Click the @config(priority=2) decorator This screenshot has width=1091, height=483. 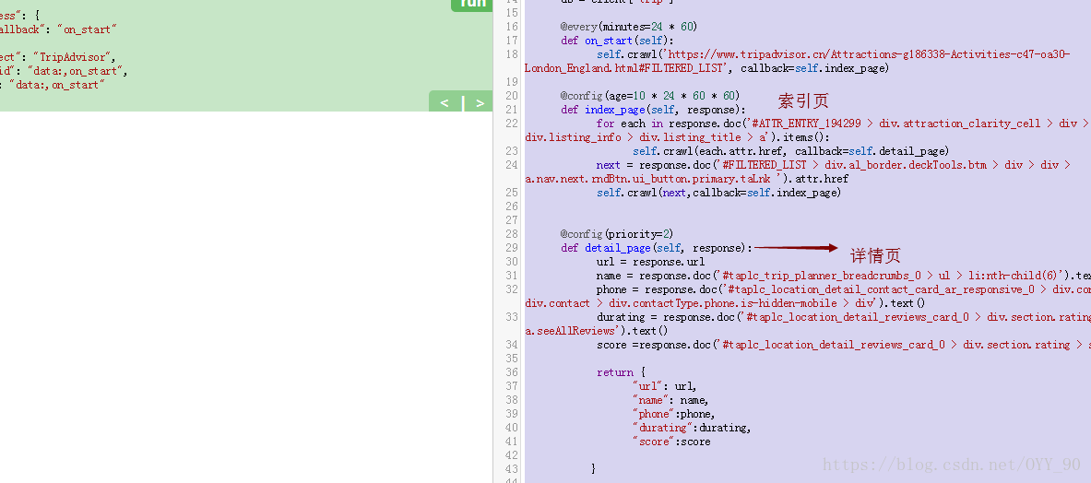616,233
